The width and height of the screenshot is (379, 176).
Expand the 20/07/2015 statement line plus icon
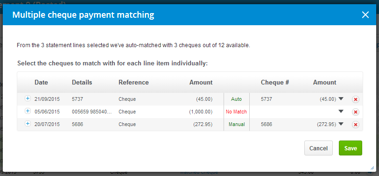pos(28,124)
